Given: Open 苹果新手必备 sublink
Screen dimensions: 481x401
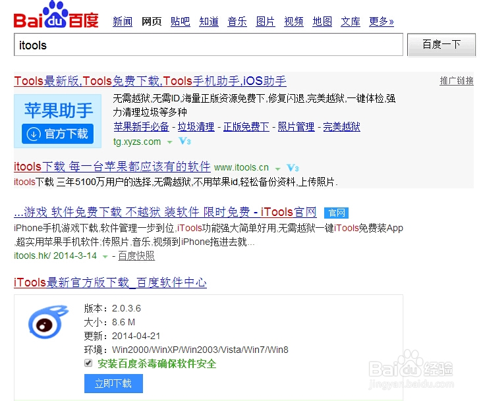Looking at the screenshot, I should (x=141, y=126).
